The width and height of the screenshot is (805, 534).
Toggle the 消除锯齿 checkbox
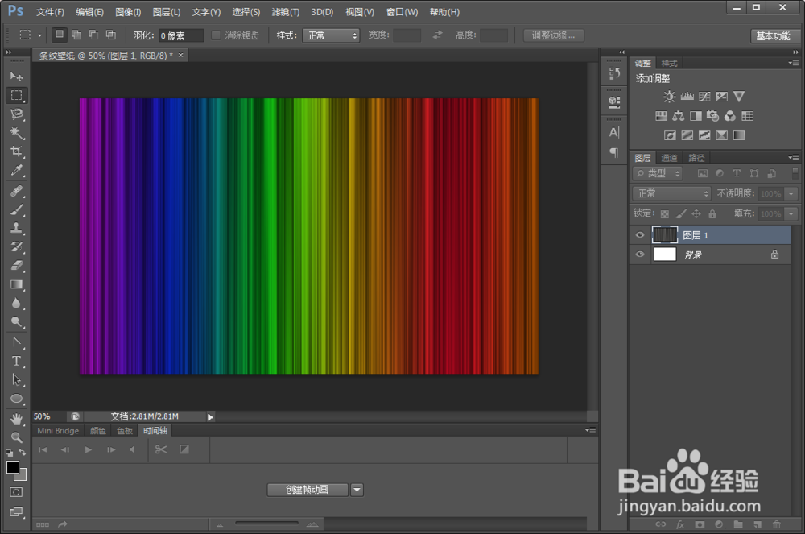point(216,35)
